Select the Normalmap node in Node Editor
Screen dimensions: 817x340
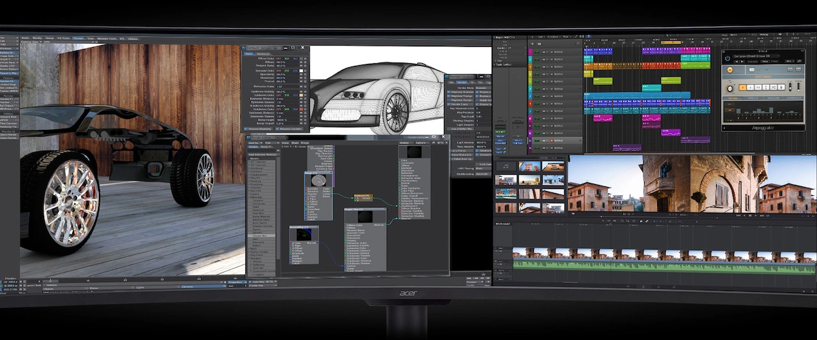tap(304, 245)
